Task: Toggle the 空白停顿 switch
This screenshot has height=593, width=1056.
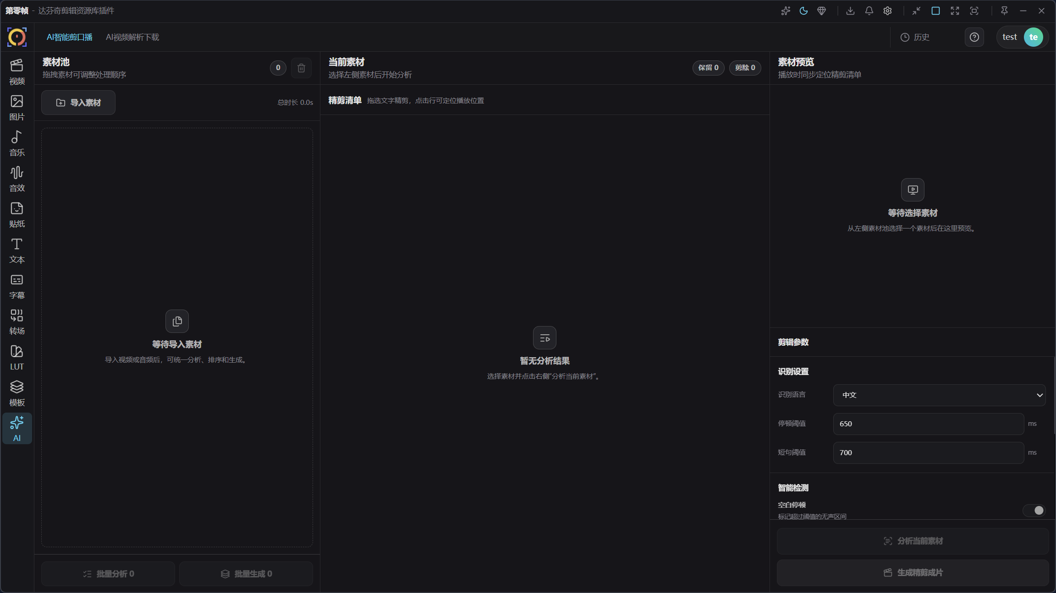Action: point(1034,510)
